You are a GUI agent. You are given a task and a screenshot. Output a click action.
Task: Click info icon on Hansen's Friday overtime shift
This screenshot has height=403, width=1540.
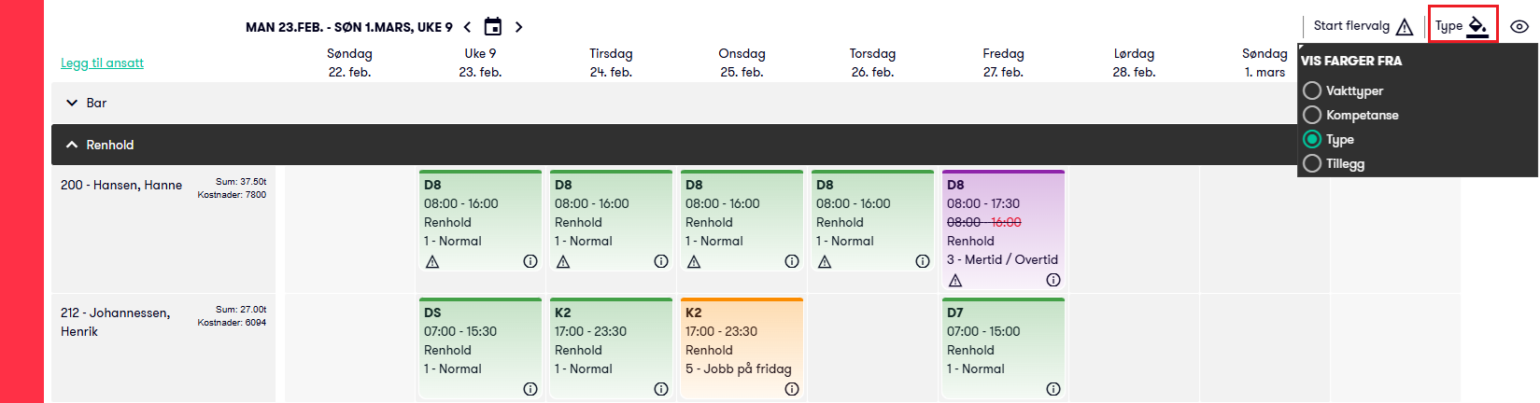tap(1053, 280)
